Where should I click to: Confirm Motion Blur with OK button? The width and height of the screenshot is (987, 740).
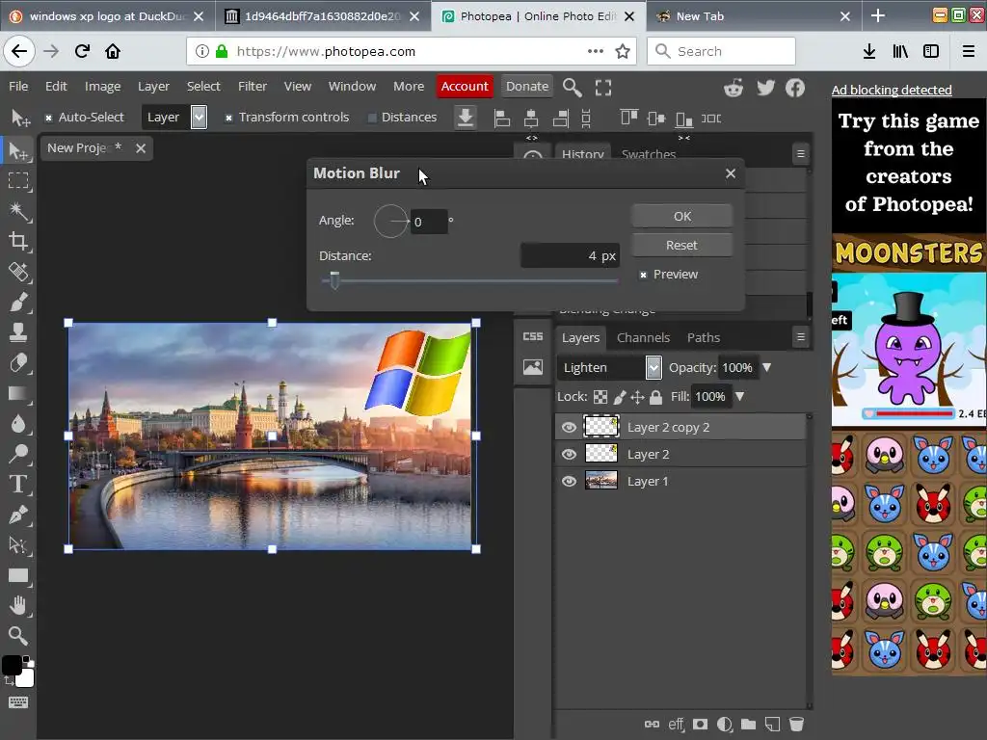click(x=682, y=216)
